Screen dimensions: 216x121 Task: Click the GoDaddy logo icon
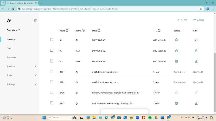click(9, 21)
